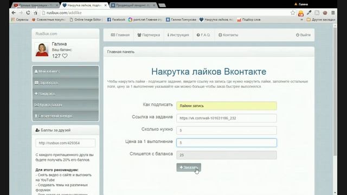Screen dimensions: 347x195
Task: Open Заработать in sidebar menu
Action: [x=66, y=83]
